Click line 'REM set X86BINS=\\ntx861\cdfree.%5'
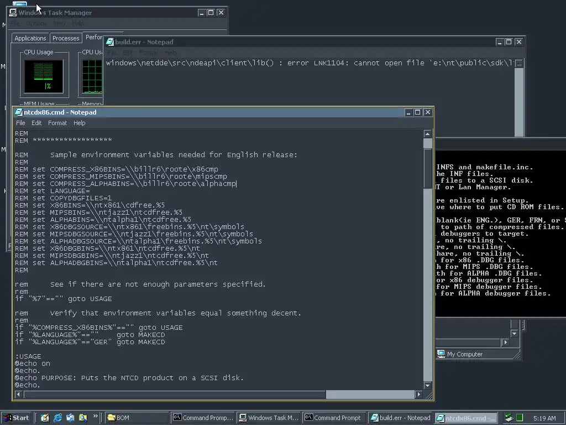The height and width of the screenshot is (425, 566). click(90, 205)
